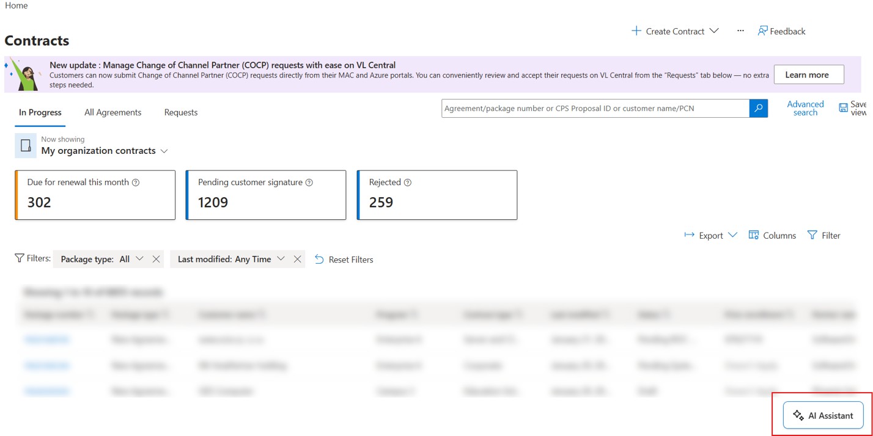Switch to the All Agreements tab

pos(113,112)
